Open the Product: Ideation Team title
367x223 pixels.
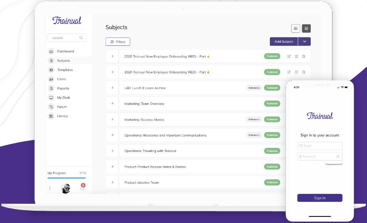click(x=141, y=182)
